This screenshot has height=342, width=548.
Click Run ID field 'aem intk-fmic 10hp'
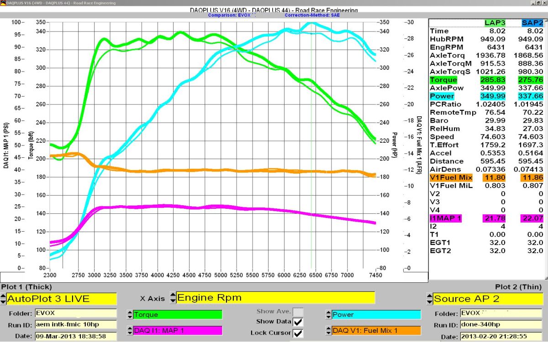pyautogui.click(x=75, y=325)
